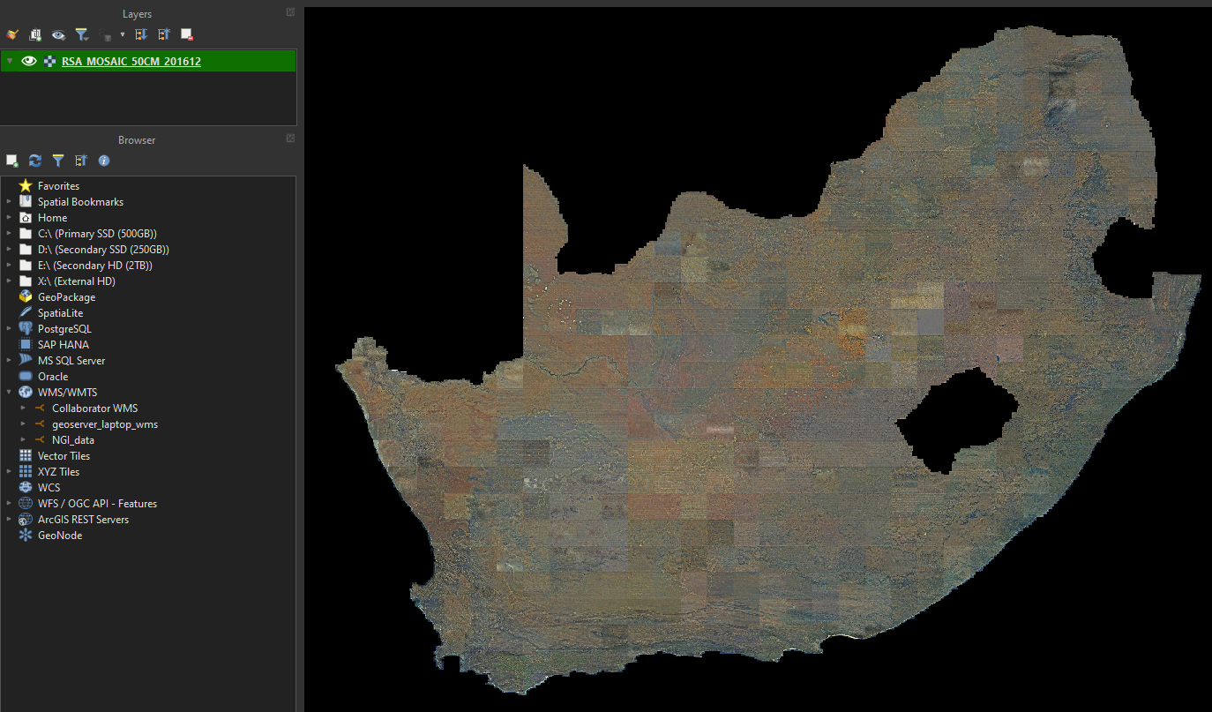The height and width of the screenshot is (712, 1212).
Task: Click the Add Group icon in Layers toolbar
Action: point(35,34)
